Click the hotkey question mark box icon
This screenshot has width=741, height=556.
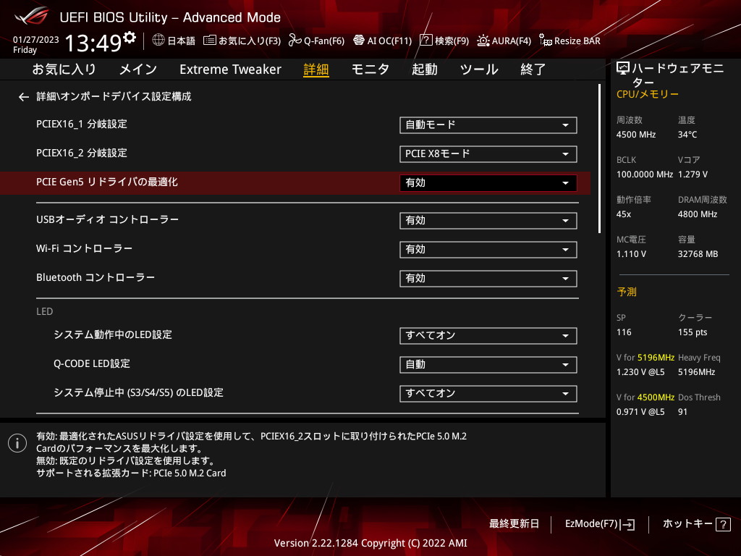(723, 524)
